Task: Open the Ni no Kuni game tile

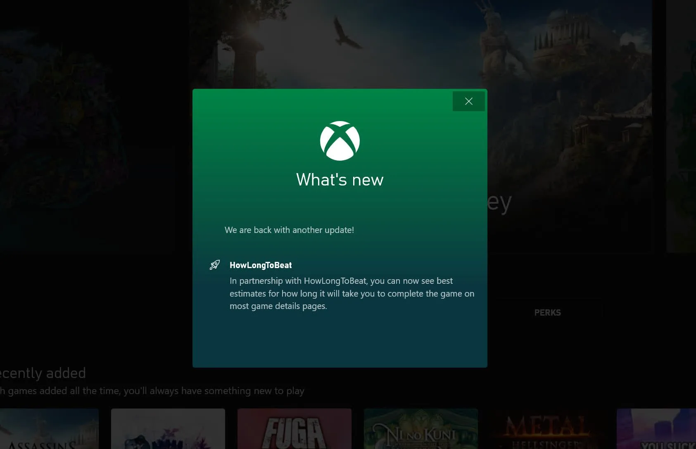Action: click(x=420, y=429)
